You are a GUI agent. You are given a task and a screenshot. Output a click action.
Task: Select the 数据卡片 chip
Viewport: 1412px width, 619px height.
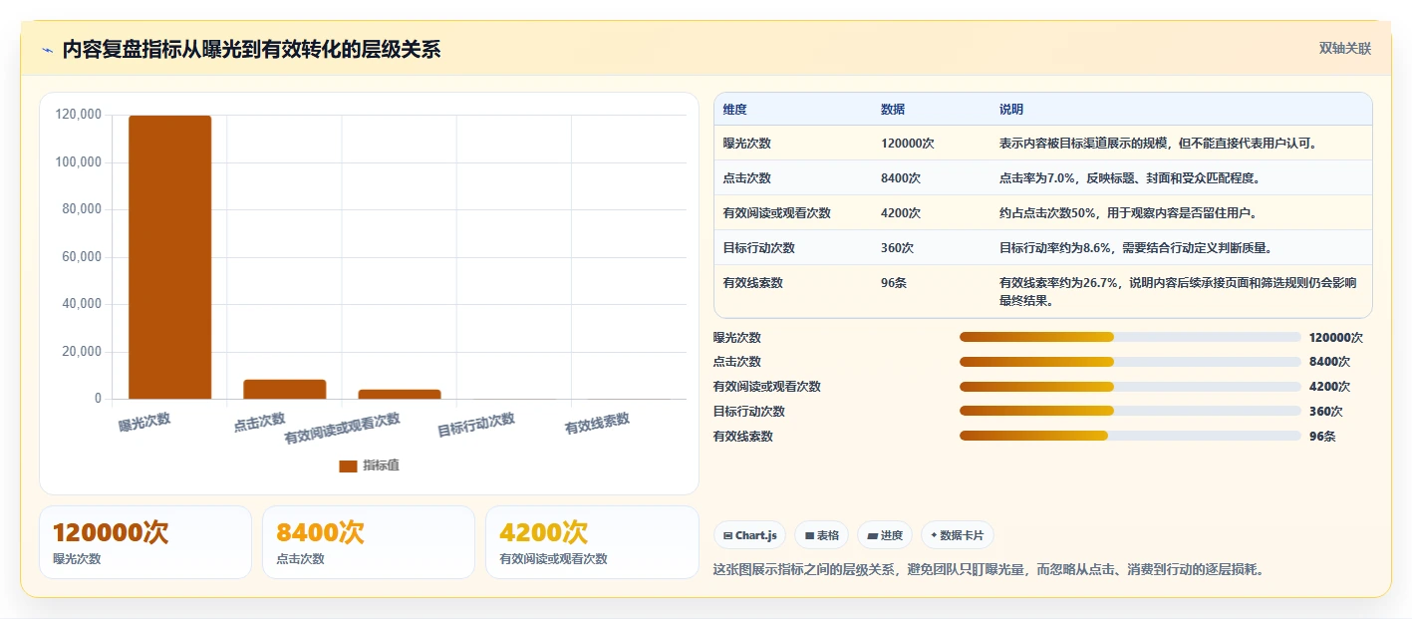[957, 535]
